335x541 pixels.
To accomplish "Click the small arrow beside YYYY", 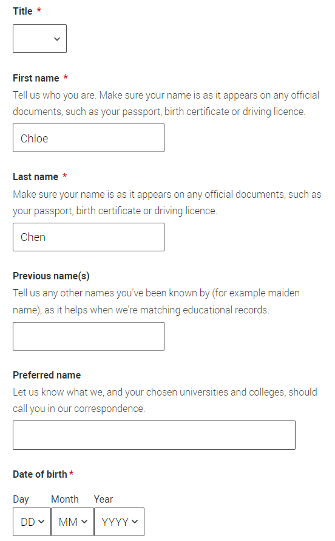I will click(135, 522).
